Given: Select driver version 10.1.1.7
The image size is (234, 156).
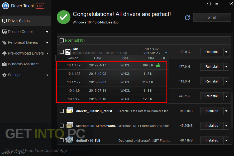Looking at the screenshot, I should tap(112, 99).
